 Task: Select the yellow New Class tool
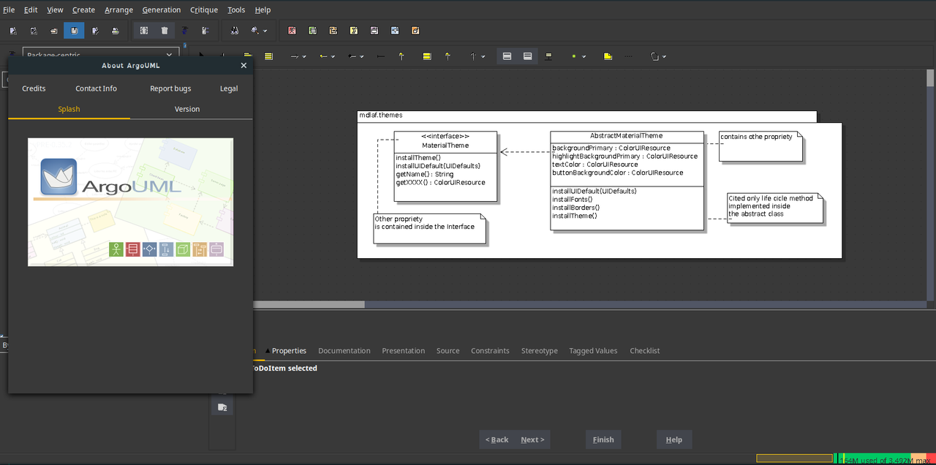[268, 56]
